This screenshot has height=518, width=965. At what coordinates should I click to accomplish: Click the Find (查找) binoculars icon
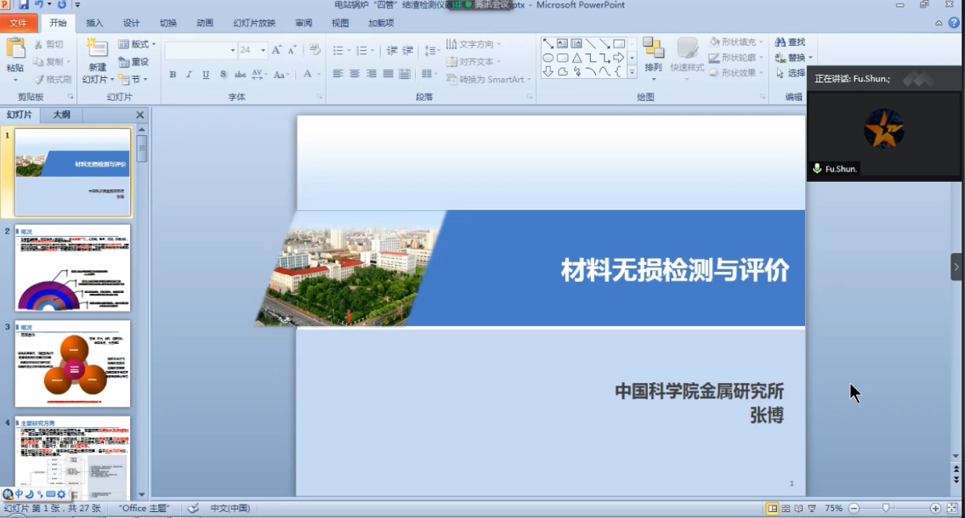point(780,42)
